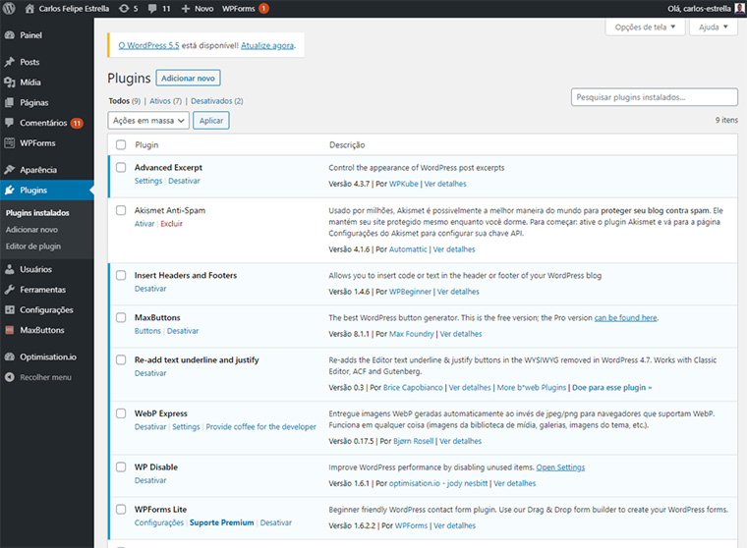Viewport: 747px width, 548px height.
Task: Click the Ferramentas wrench icon
Action: click(10, 290)
